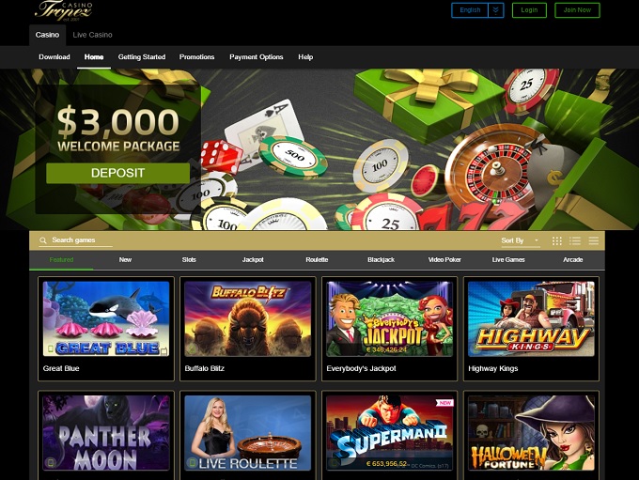Image resolution: width=639 pixels, height=480 pixels.
Task: Click the green DEPOSIT button
Action: (x=117, y=173)
